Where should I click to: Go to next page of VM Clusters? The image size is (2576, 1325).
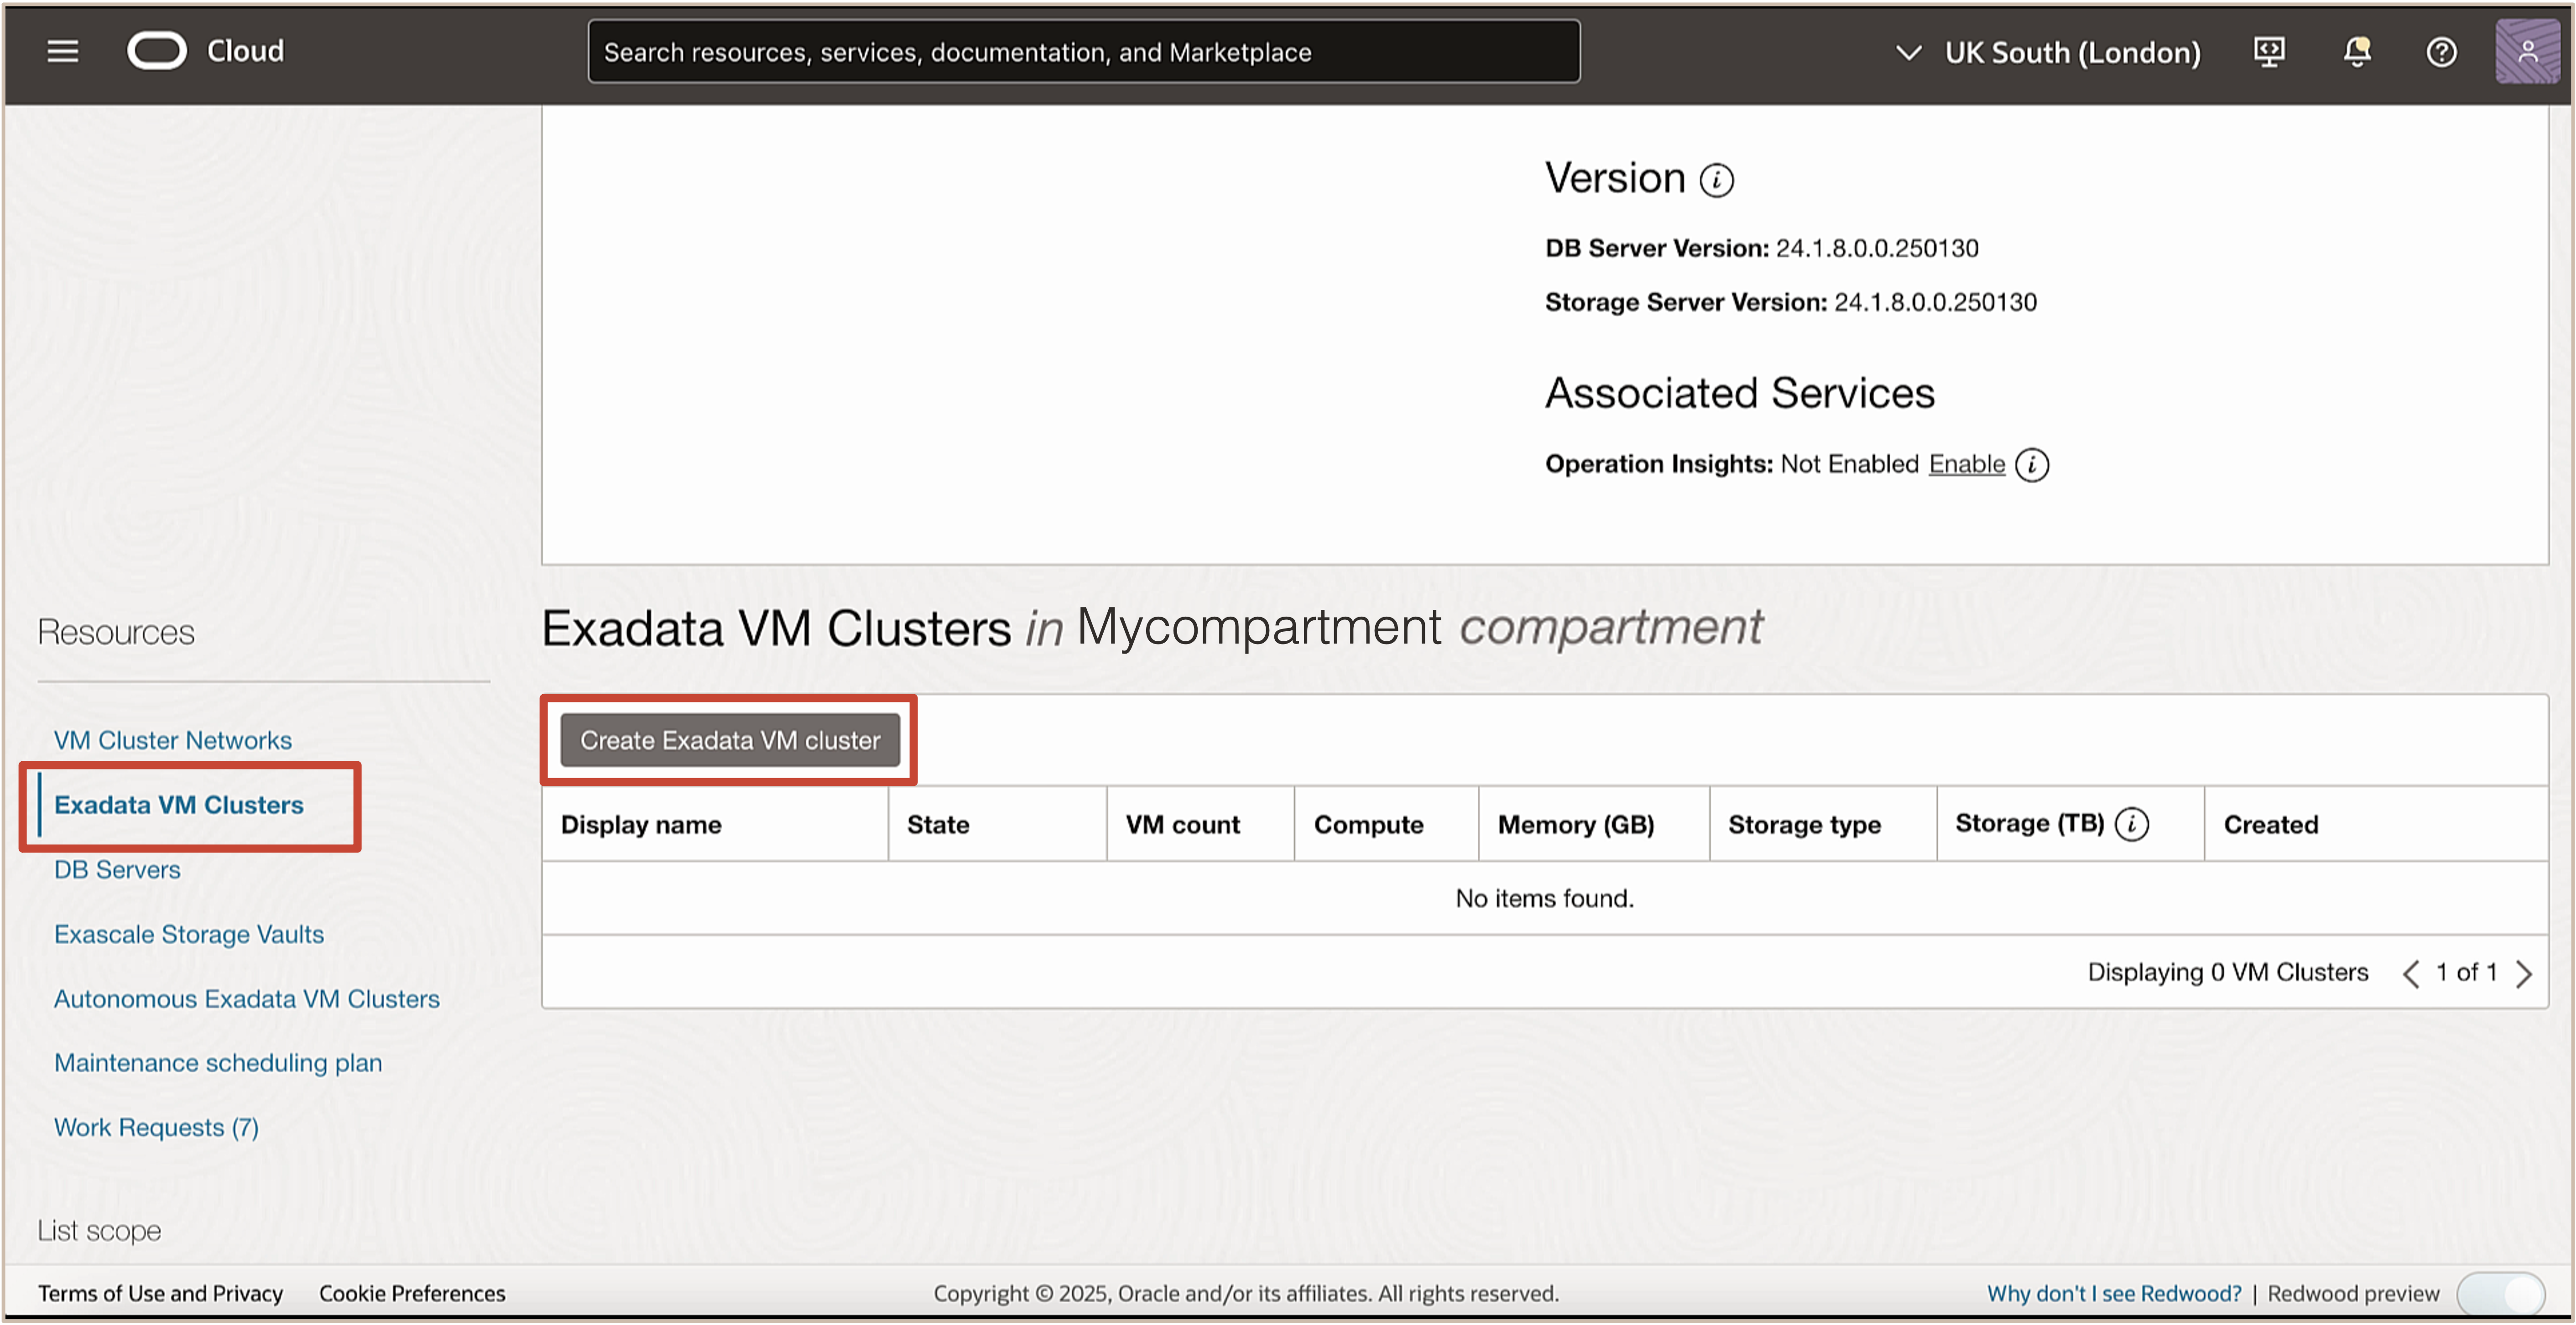[2524, 973]
